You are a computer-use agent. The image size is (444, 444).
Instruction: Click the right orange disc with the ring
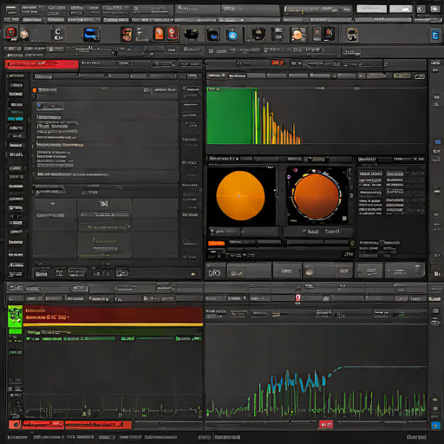pyautogui.click(x=316, y=196)
